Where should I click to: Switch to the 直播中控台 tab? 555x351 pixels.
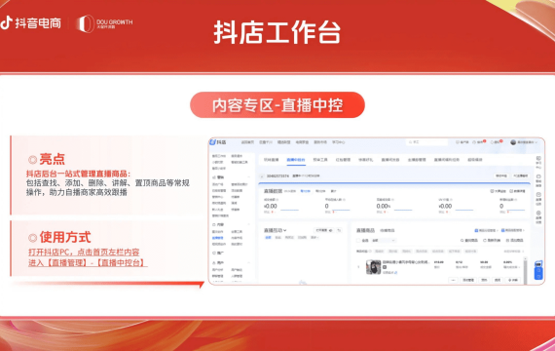pyautogui.click(x=296, y=160)
